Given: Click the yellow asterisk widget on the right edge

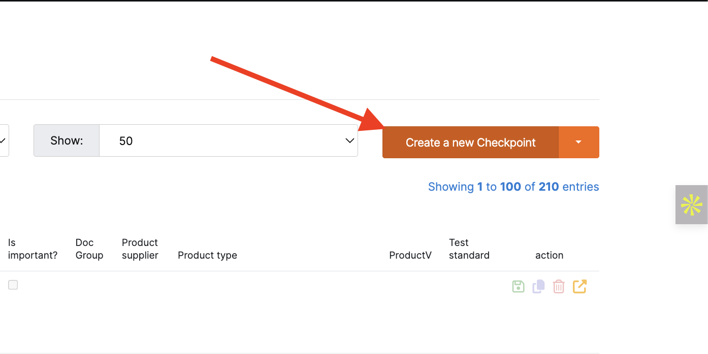Looking at the screenshot, I should [x=691, y=205].
